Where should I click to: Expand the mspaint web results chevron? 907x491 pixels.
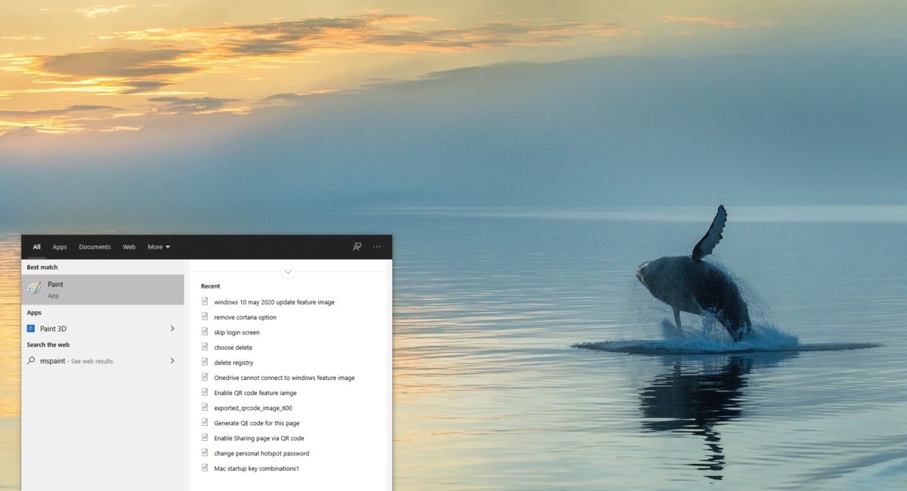point(172,360)
